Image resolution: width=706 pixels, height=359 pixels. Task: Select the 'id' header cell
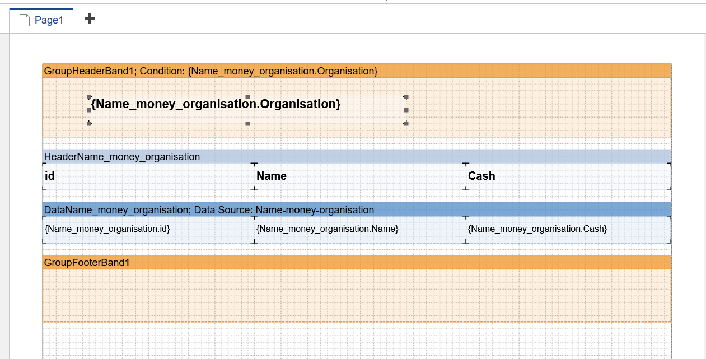pyautogui.click(x=148, y=176)
